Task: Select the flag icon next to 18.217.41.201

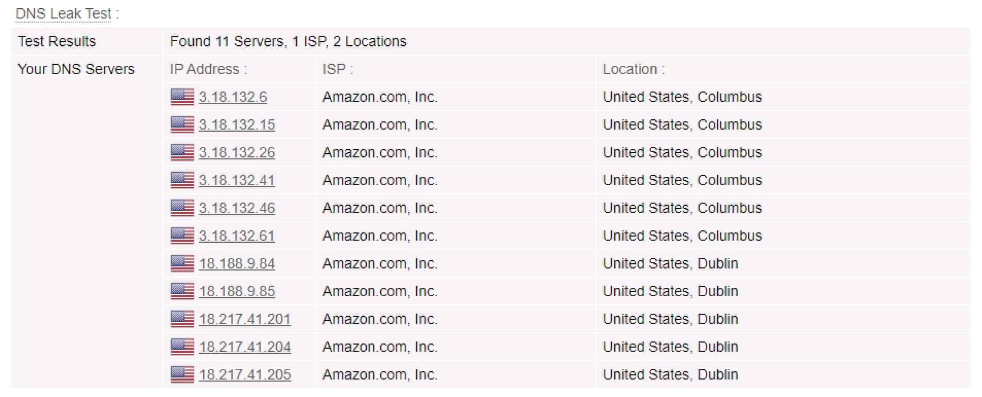Action: [x=182, y=319]
